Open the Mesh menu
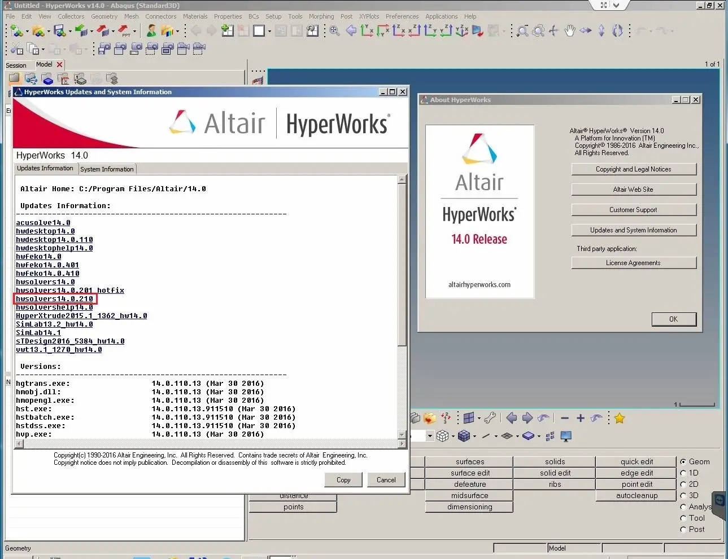Screen dimensions: 728x559 pos(132,16)
